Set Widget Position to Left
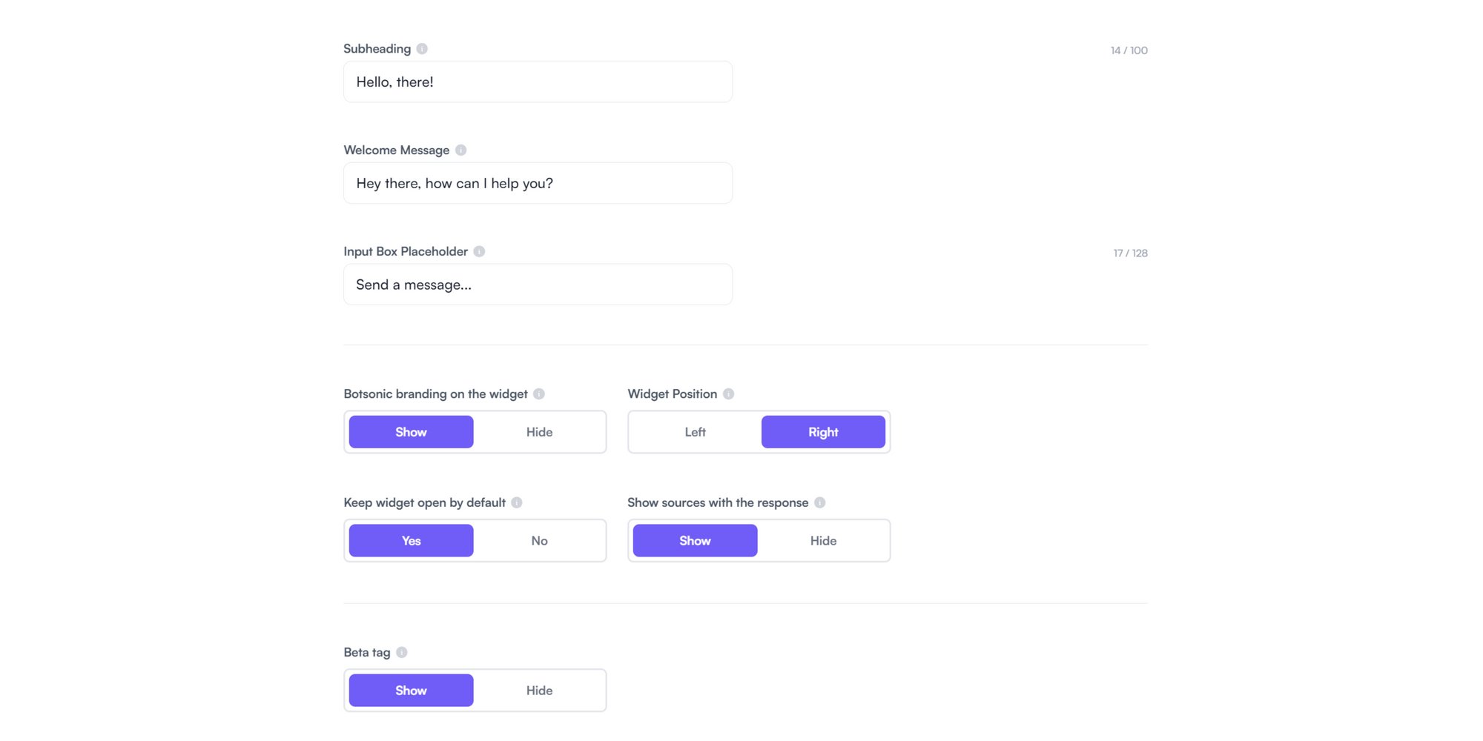This screenshot has width=1483, height=741. [x=694, y=432]
